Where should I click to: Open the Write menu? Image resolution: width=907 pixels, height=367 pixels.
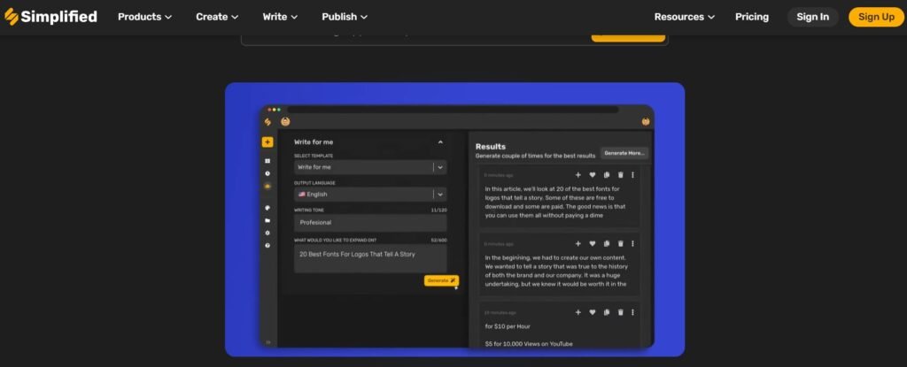coord(280,17)
